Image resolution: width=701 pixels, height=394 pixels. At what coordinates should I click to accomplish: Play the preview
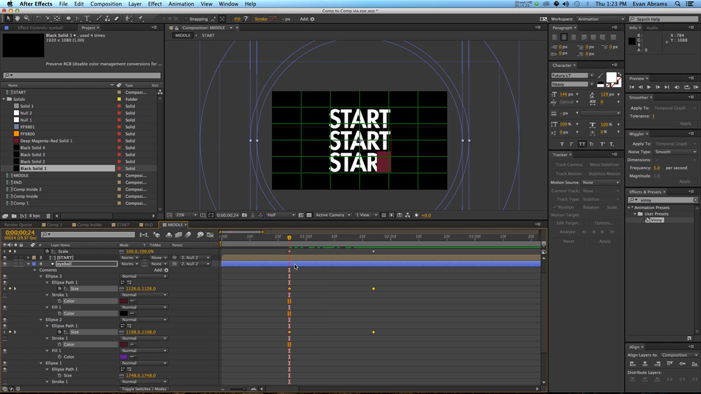click(x=649, y=87)
